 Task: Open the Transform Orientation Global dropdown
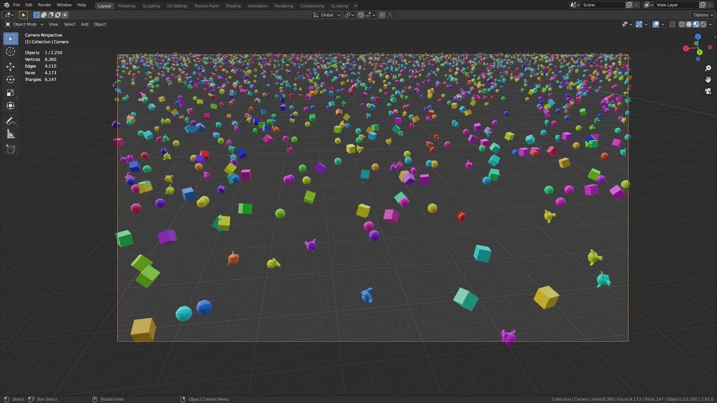point(326,15)
